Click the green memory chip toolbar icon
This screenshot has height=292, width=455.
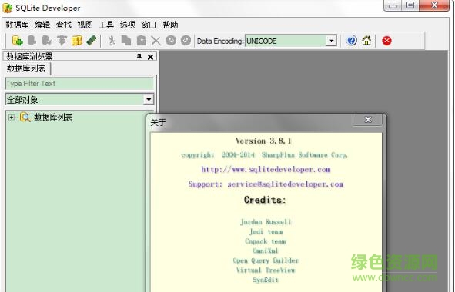tap(92, 40)
